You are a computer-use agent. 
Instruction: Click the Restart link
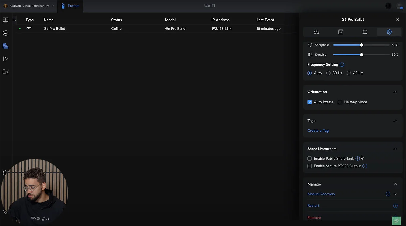pyautogui.click(x=313, y=206)
